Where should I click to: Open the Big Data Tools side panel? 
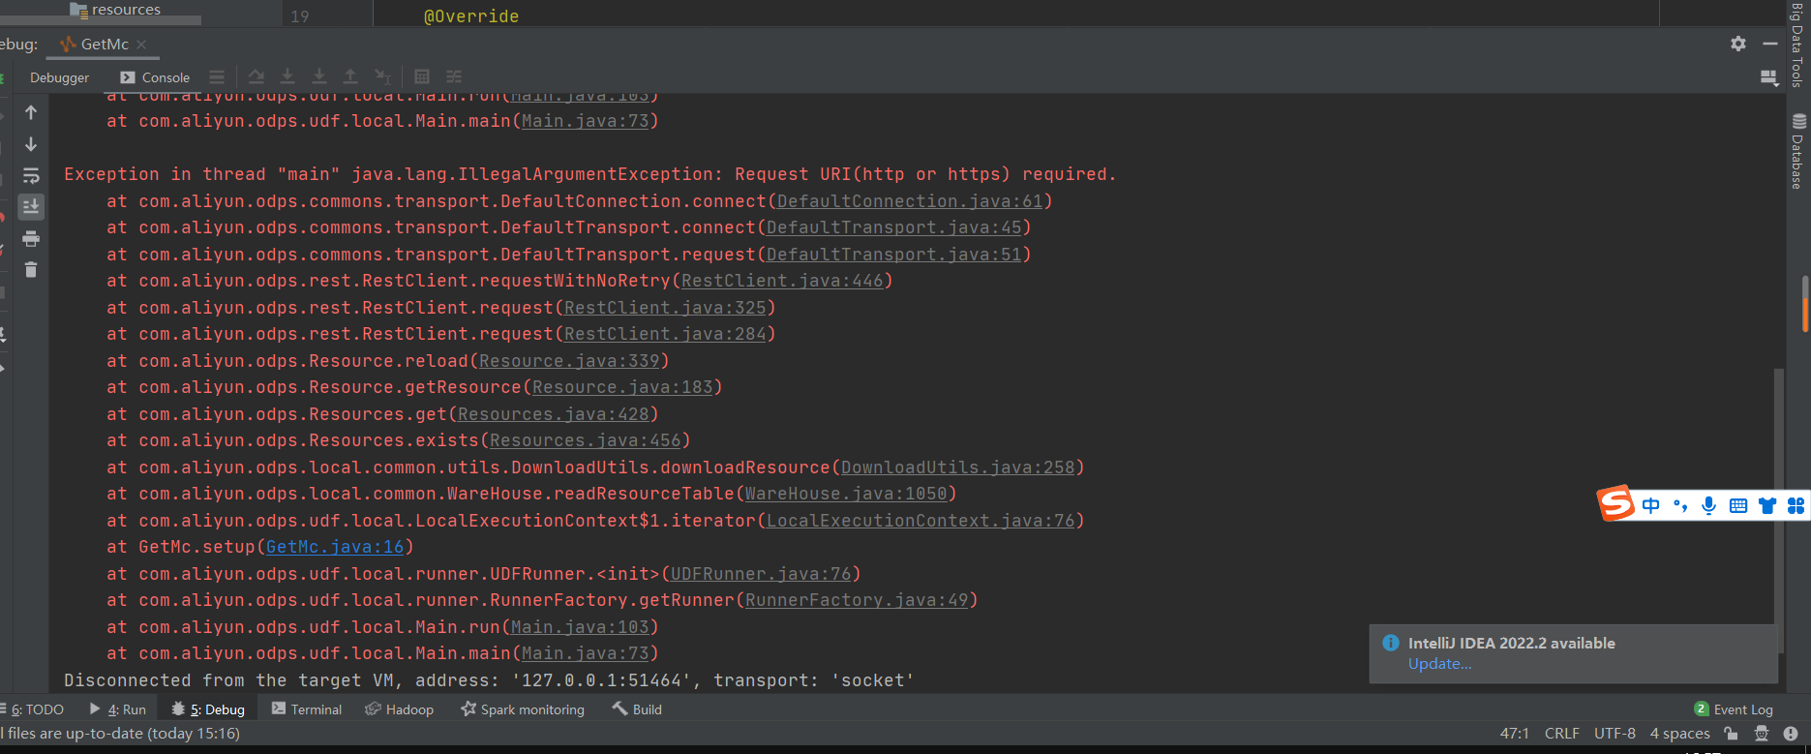(1798, 45)
